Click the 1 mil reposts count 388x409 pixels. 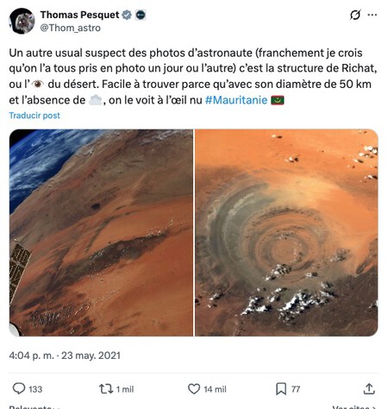tap(125, 389)
